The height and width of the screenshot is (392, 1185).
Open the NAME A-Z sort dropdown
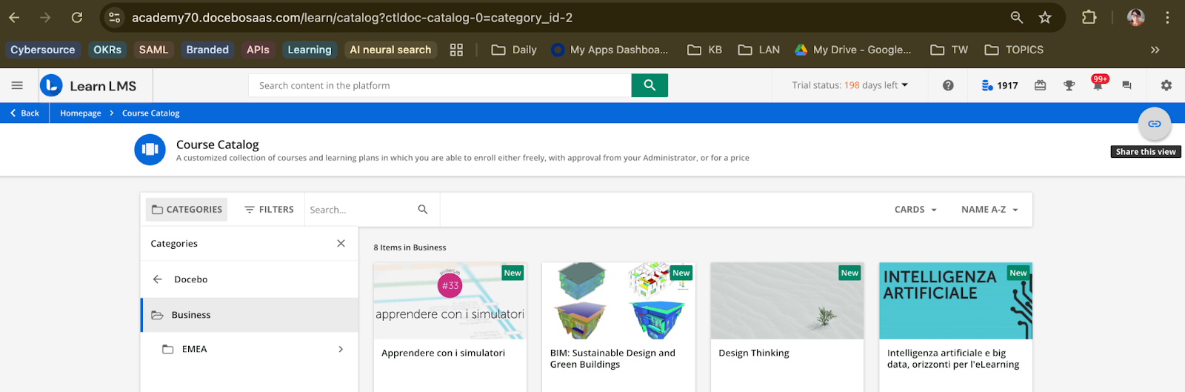tap(989, 210)
